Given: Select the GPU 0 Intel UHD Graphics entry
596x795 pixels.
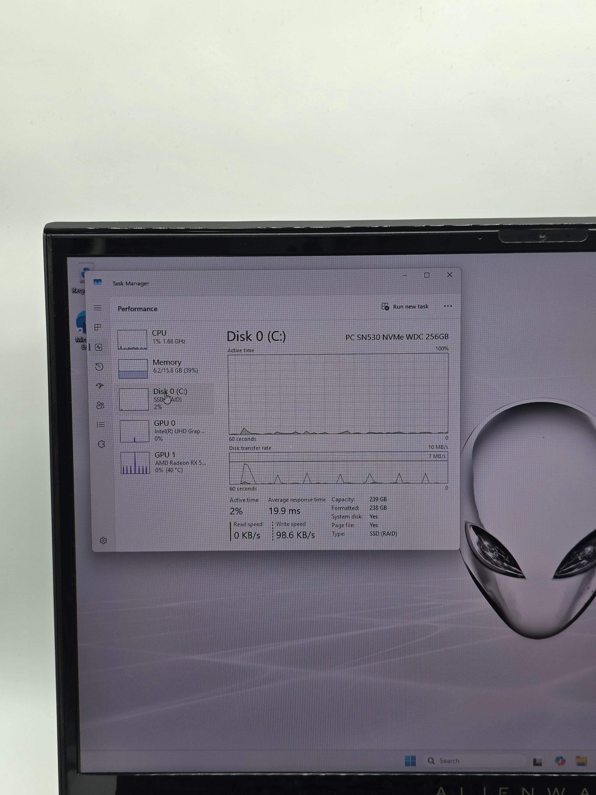Looking at the screenshot, I should [x=166, y=430].
